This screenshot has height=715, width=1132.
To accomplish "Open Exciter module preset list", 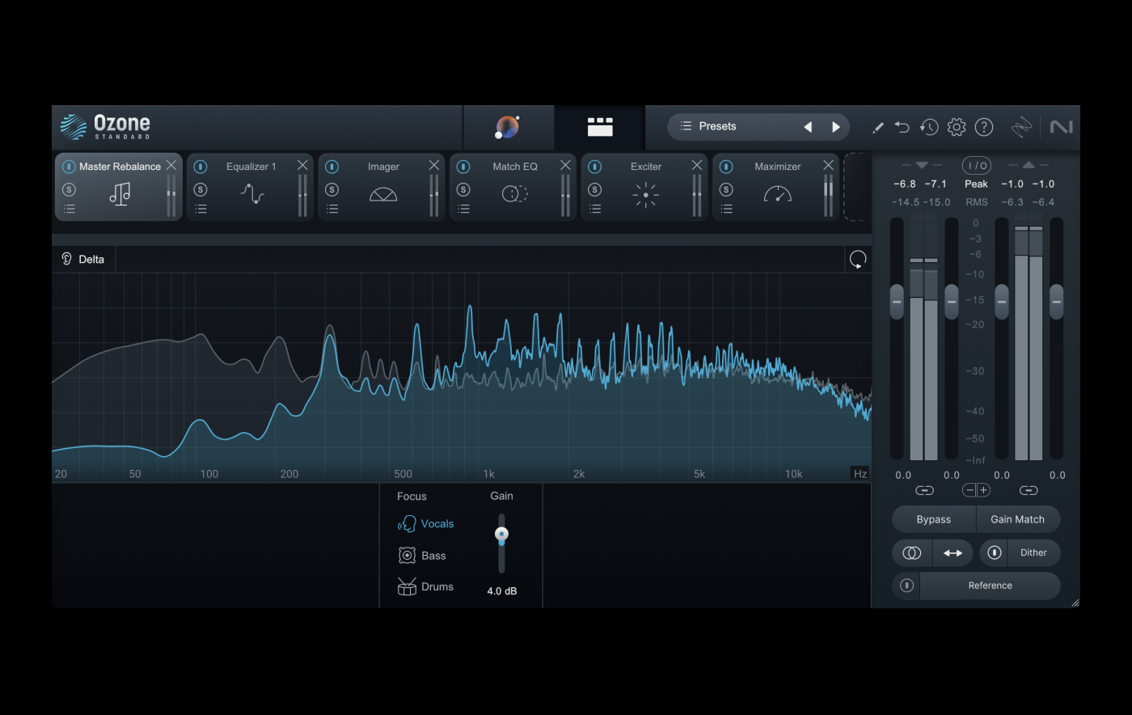I will [595, 209].
